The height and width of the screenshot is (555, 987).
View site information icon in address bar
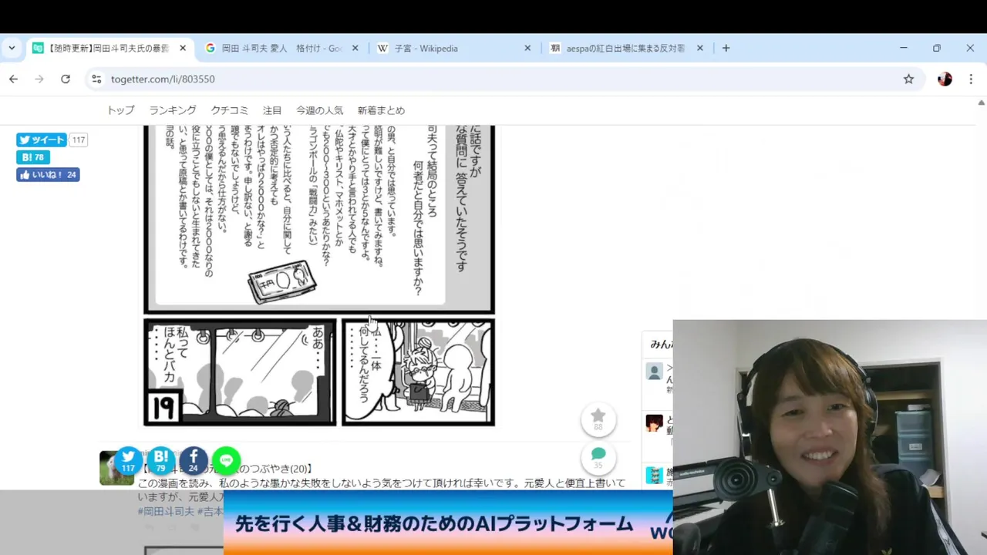[x=96, y=79]
